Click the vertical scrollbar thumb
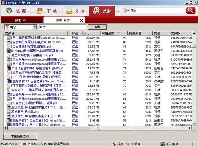 [x=194, y=45]
